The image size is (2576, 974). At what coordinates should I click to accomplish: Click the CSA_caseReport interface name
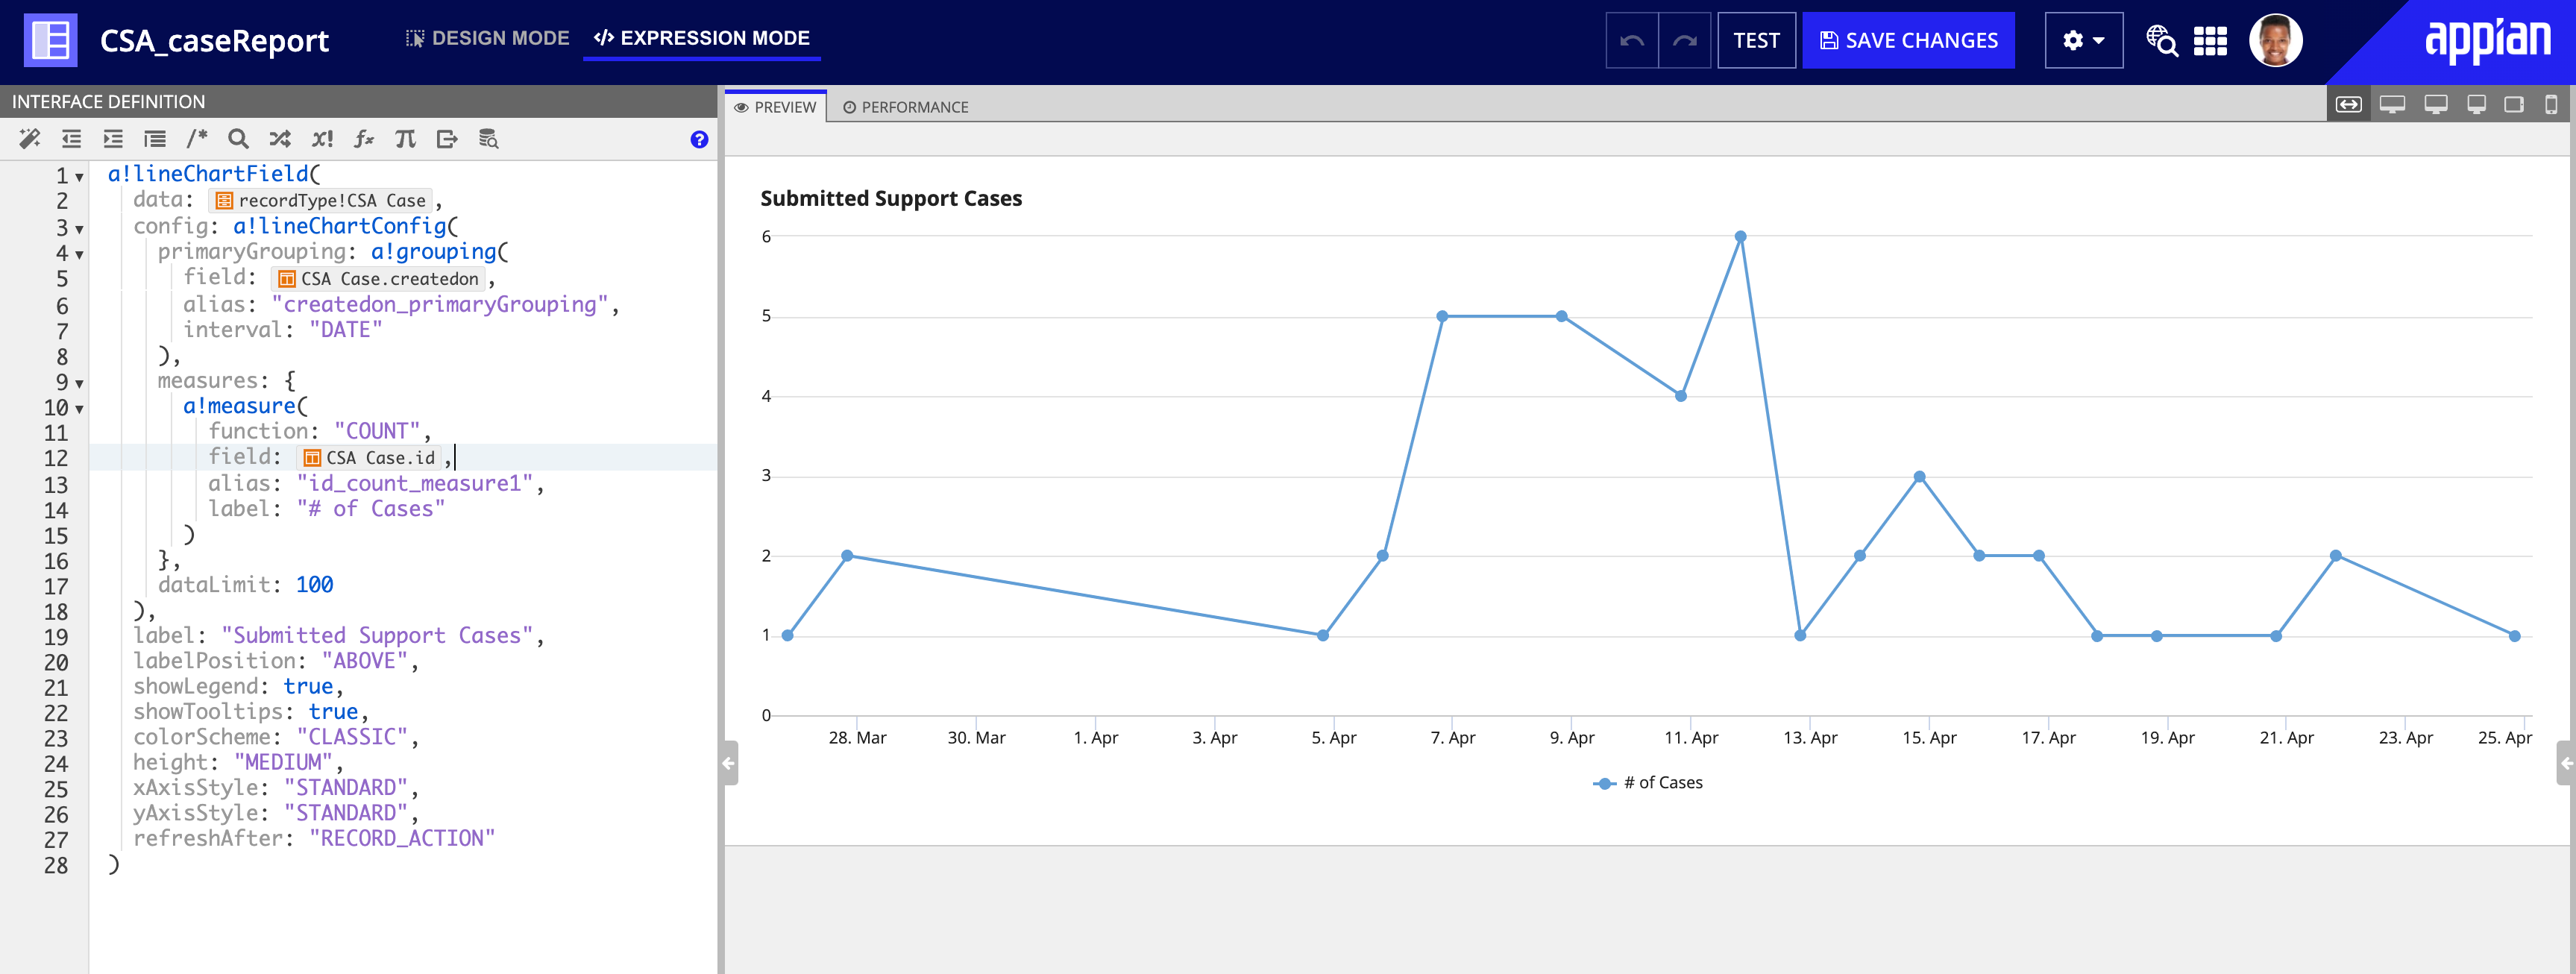click(214, 41)
